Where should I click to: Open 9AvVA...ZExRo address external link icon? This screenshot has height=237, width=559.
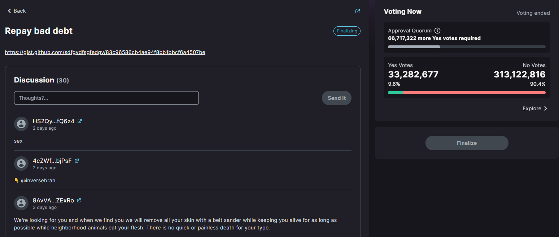click(x=79, y=200)
